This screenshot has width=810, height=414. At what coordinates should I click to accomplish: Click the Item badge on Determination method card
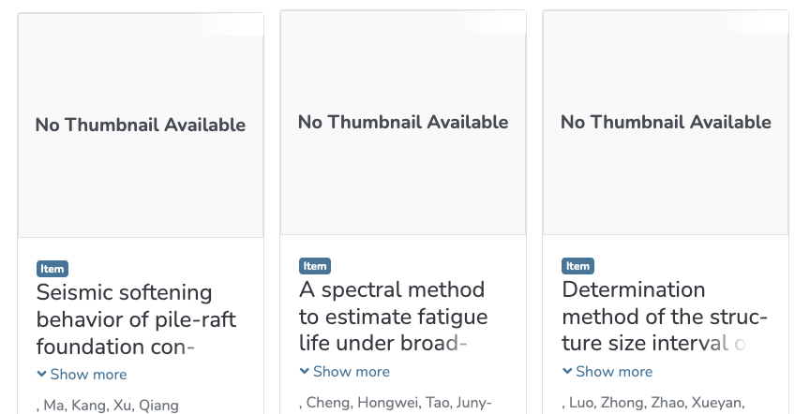point(577,266)
